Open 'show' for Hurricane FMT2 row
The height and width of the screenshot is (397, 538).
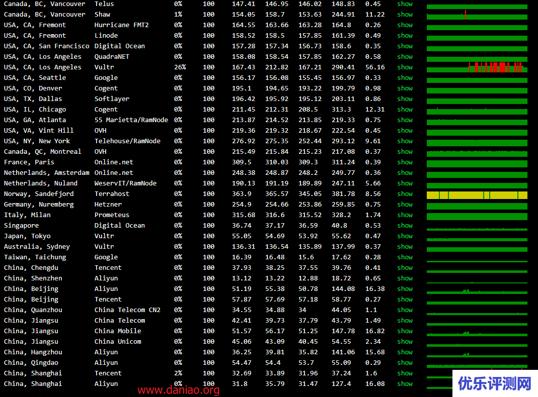[405, 25]
